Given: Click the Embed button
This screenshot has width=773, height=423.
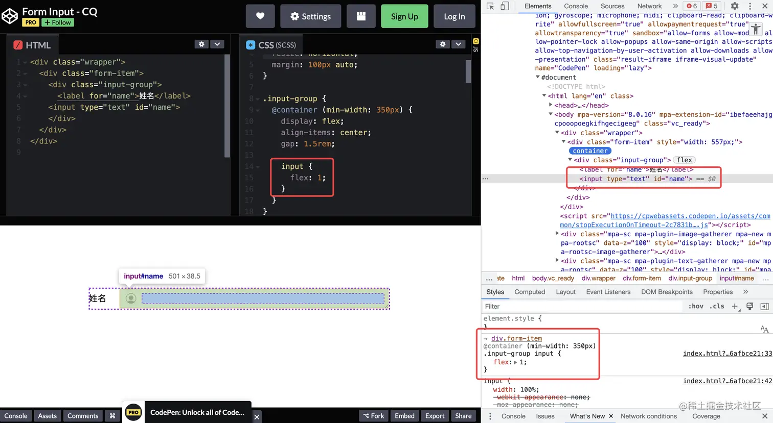Looking at the screenshot, I should pyautogui.click(x=404, y=416).
